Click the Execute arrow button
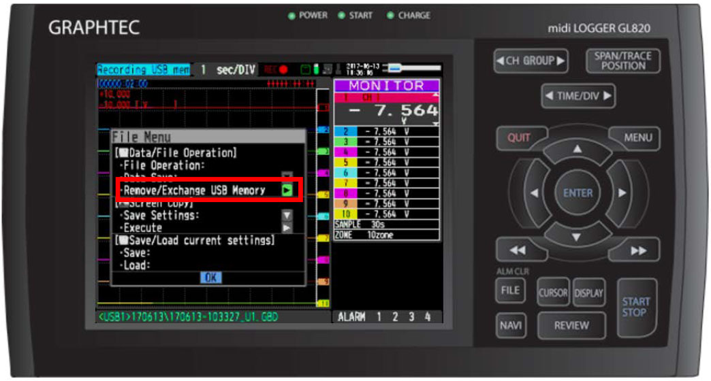 pyautogui.click(x=287, y=227)
